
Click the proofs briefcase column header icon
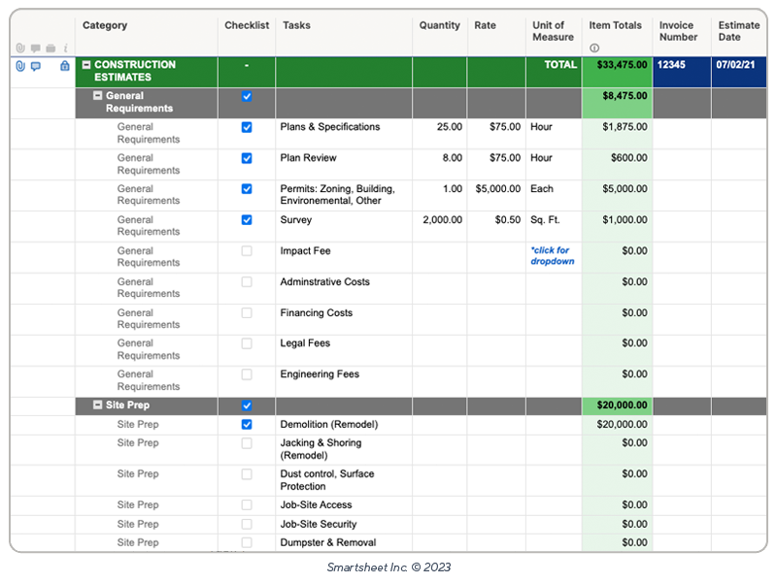[x=51, y=49]
